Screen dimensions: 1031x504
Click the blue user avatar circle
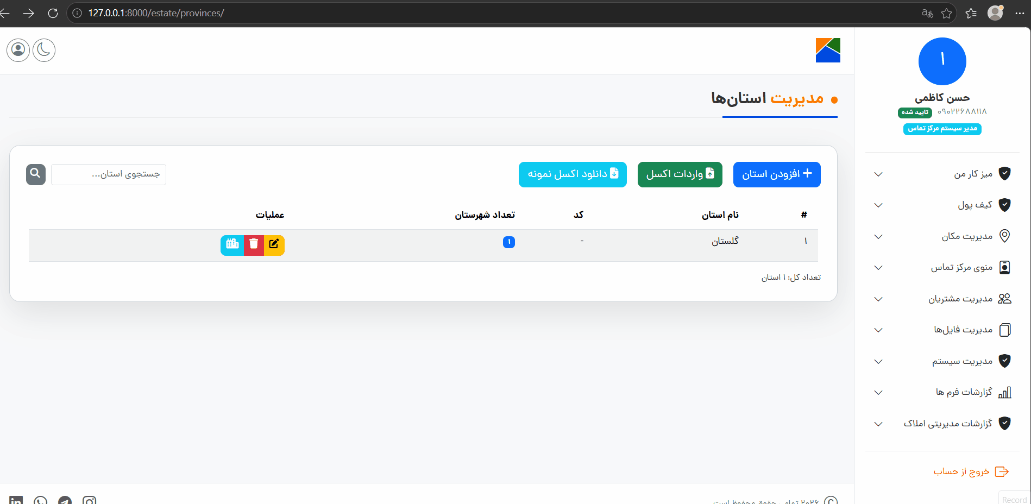[942, 61]
